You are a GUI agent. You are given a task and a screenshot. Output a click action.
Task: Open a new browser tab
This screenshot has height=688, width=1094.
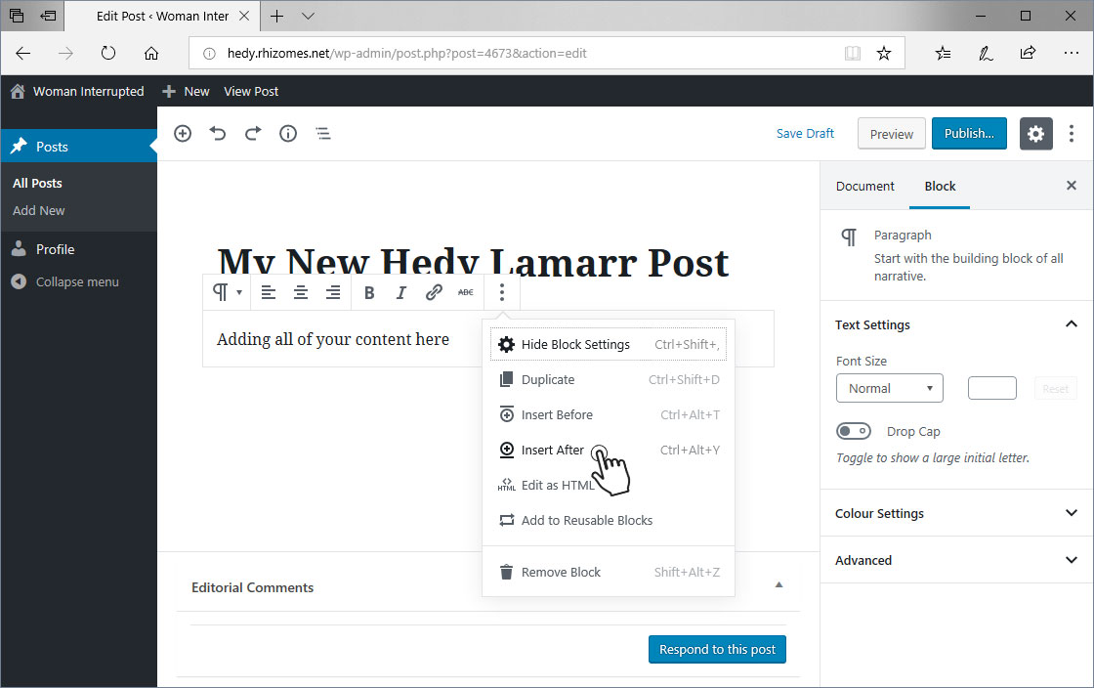[277, 16]
